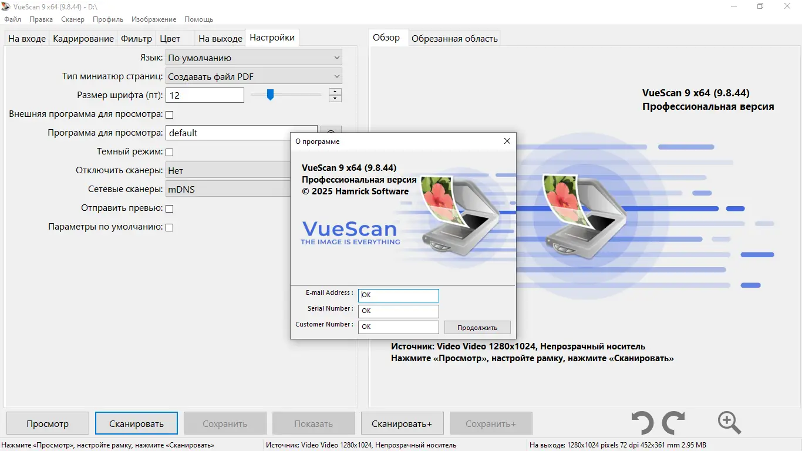Go to the «На выходе» tab
Image resolution: width=802 pixels, height=451 pixels.
coord(220,38)
